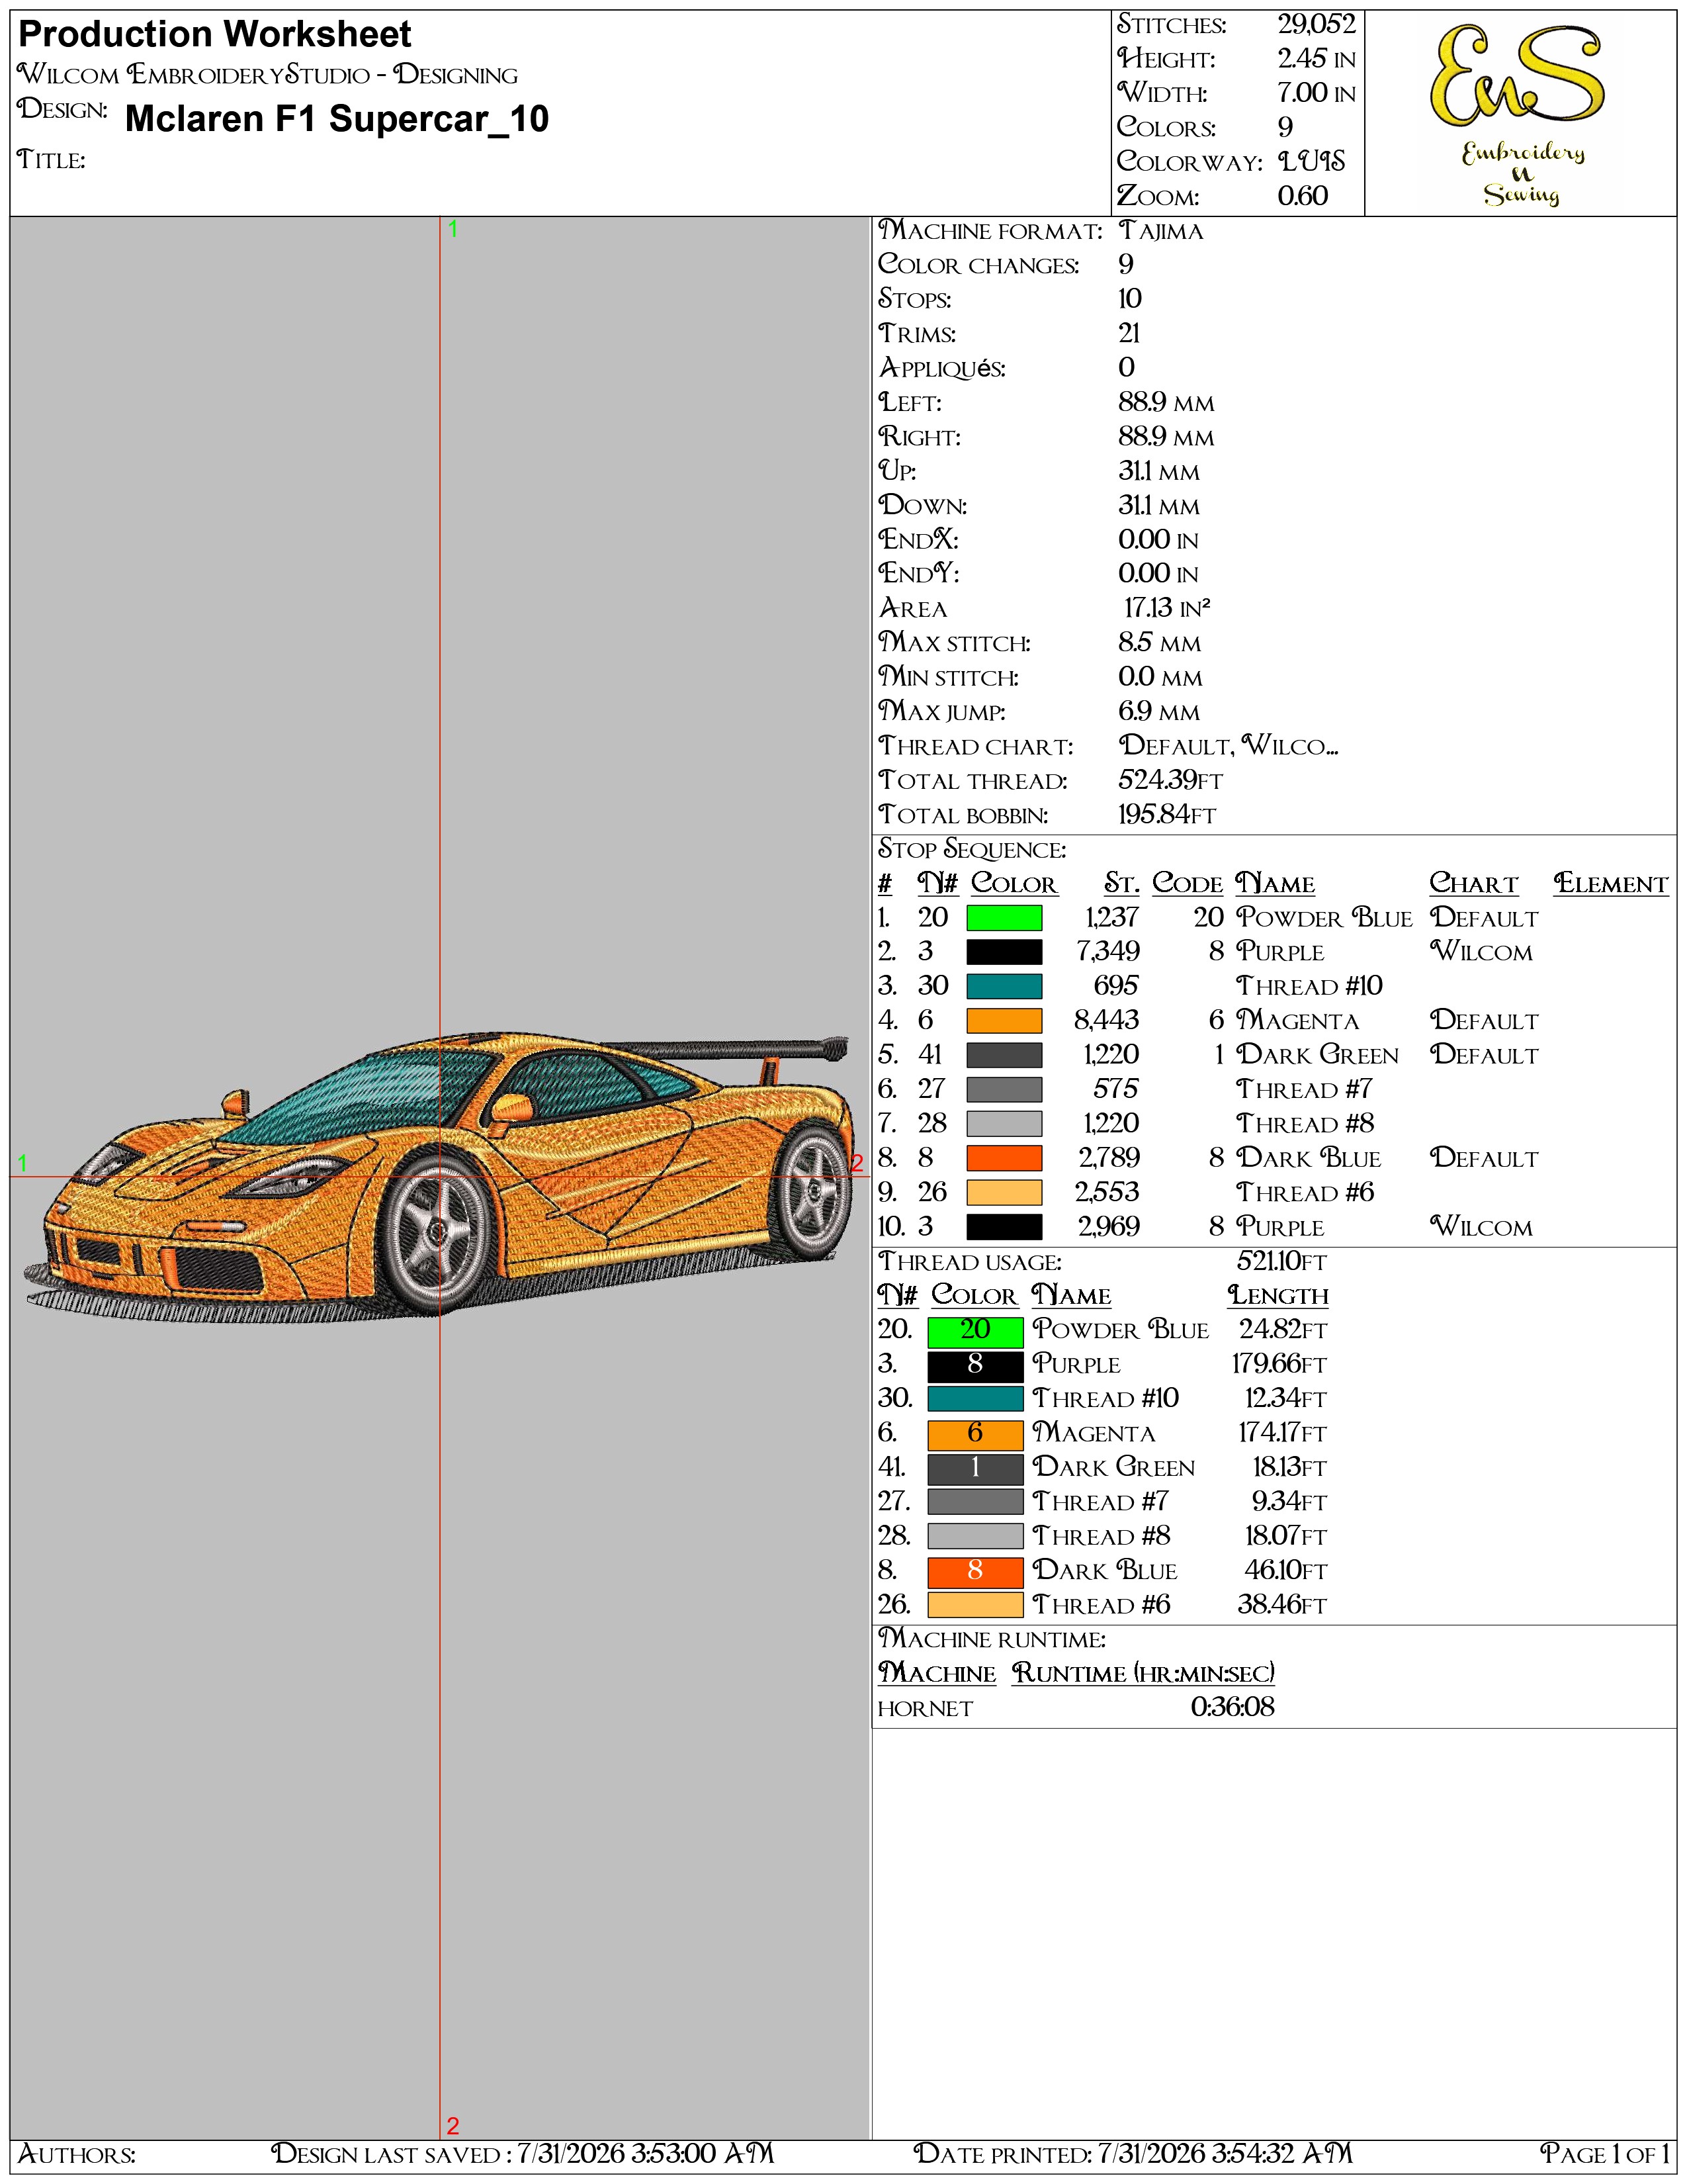Click the black swatch in stop sequence row 2
The width and height of the screenshot is (1687, 2184).
click(1004, 952)
